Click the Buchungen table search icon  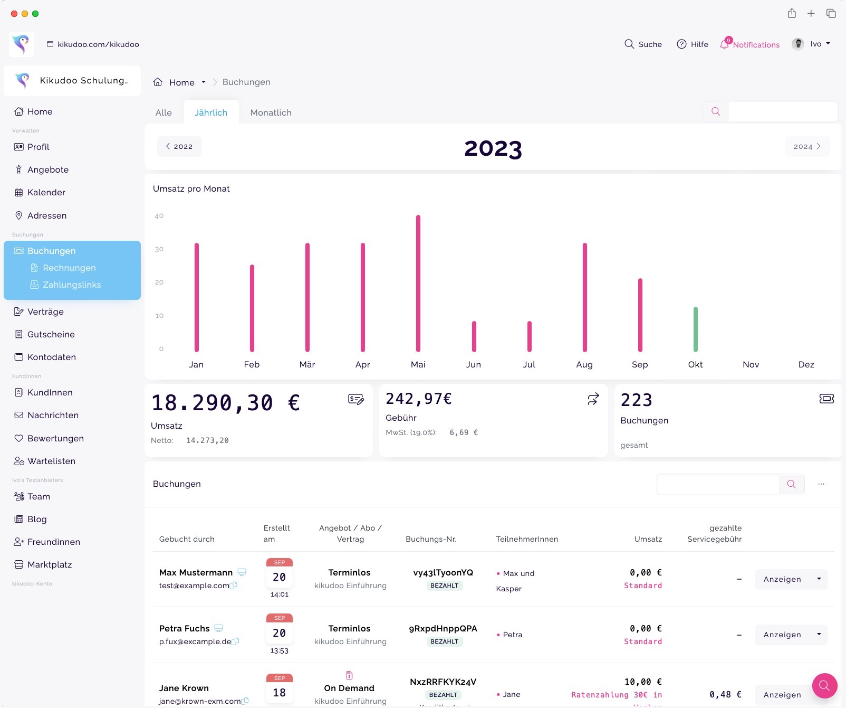point(791,484)
